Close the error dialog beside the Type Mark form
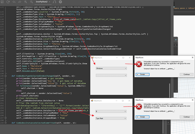The width and height of the screenshot is (195, 134). click(x=192, y=100)
